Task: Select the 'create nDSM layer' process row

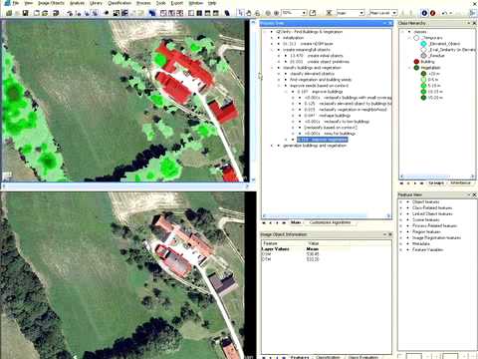Action: point(308,44)
